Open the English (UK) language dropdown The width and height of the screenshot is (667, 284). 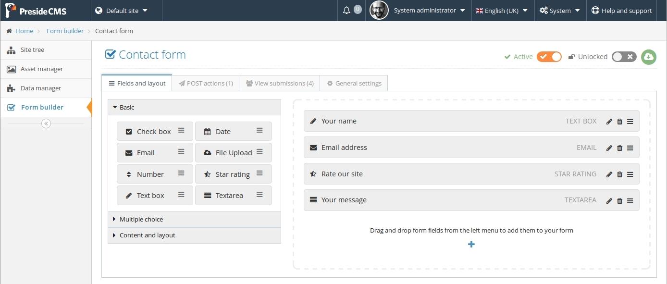click(501, 10)
